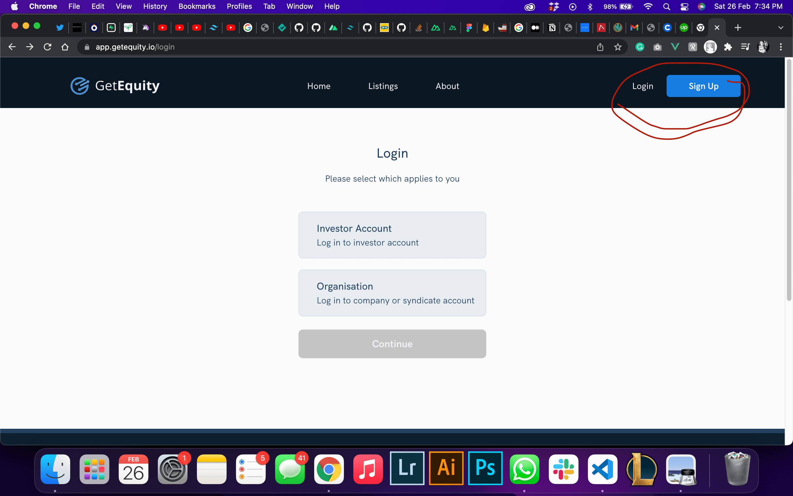This screenshot has height=496, width=793.
Task: Open Chrome three-dot menu
Action: (781, 47)
